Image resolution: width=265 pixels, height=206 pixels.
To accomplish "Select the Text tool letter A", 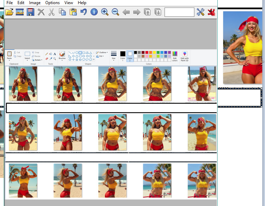I will tap(55, 54).
